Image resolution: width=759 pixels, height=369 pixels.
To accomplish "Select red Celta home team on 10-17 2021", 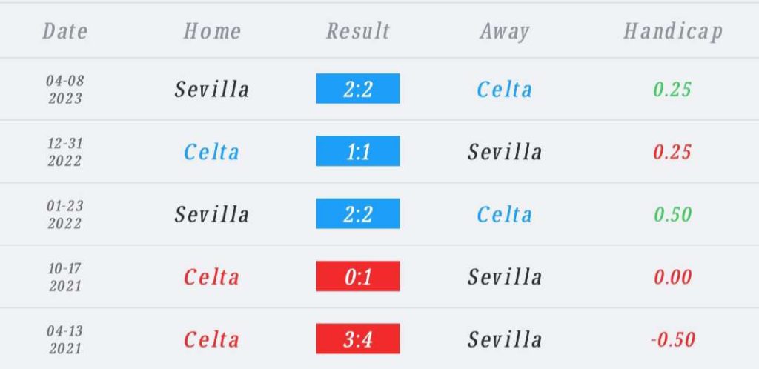I will point(211,277).
